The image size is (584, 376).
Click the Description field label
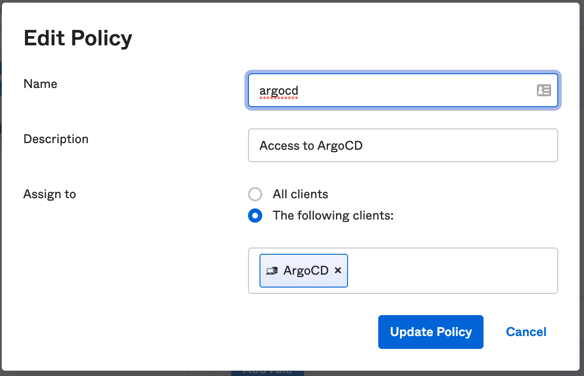pos(56,139)
